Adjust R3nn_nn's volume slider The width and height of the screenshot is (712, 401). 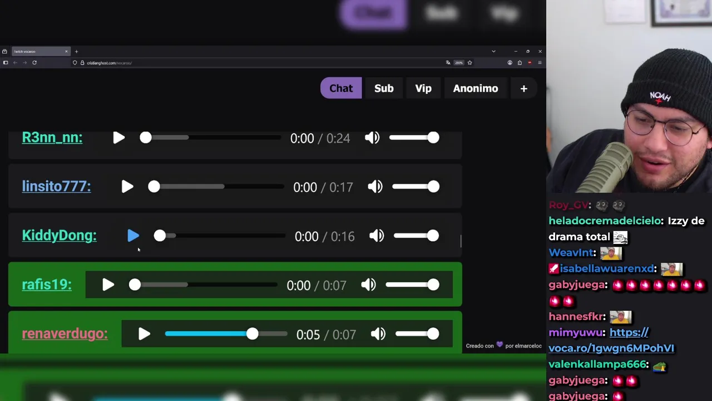coord(414,138)
